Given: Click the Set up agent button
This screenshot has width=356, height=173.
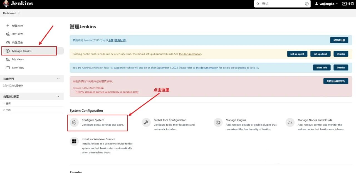Looking at the screenshot, I should click(x=297, y=54).
